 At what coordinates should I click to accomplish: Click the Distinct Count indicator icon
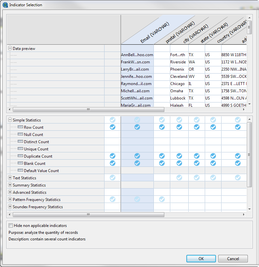click(20, 142)
